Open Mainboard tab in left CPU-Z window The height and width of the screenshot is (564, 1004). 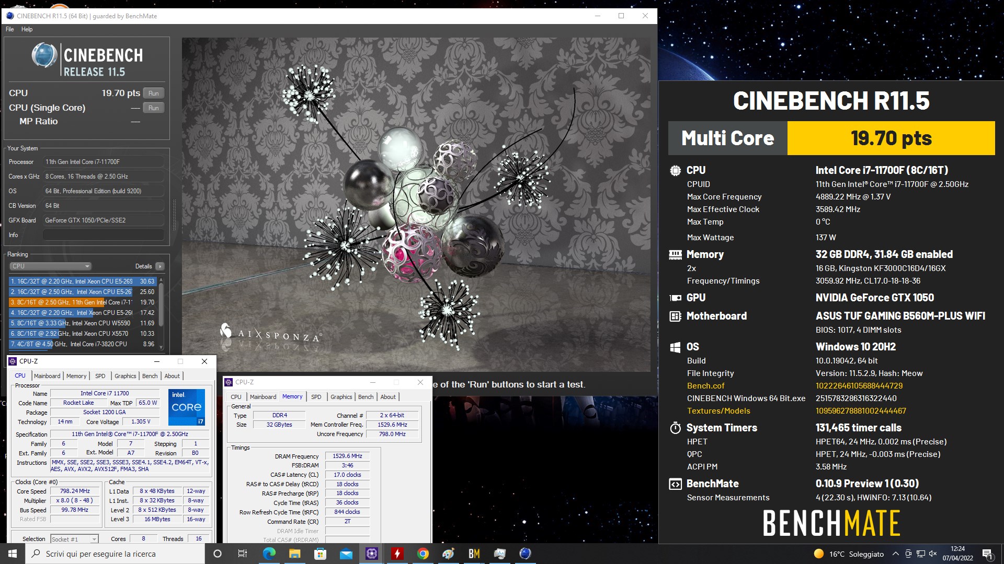tap(47, 376)
